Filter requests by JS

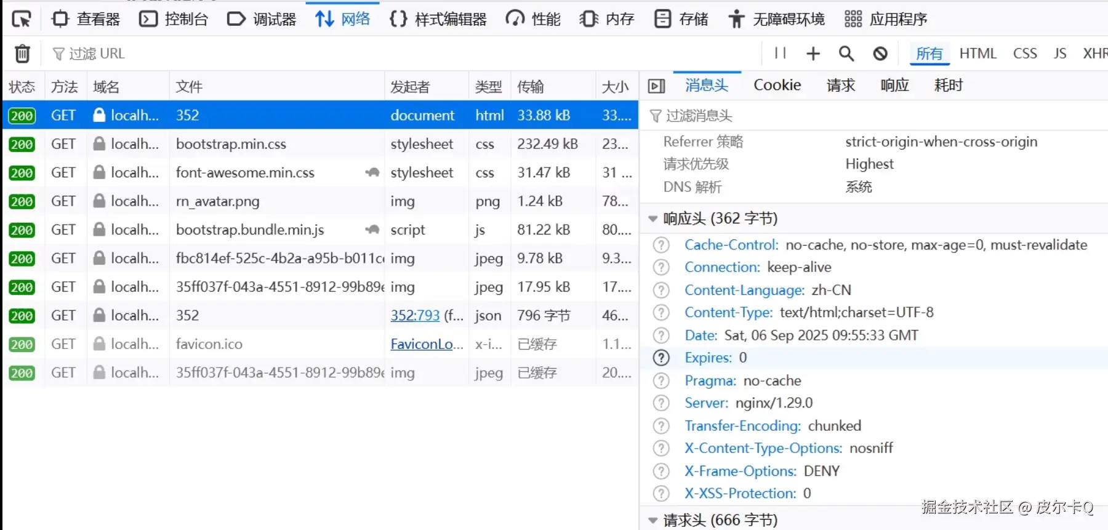pos(1060,54)
